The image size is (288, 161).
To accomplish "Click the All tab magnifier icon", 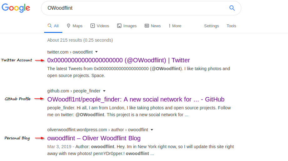I will pyautogui.click(x=49, y=26).
